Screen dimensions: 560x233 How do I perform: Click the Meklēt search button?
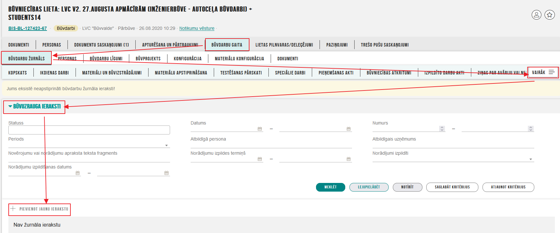[x=330, y=187]
